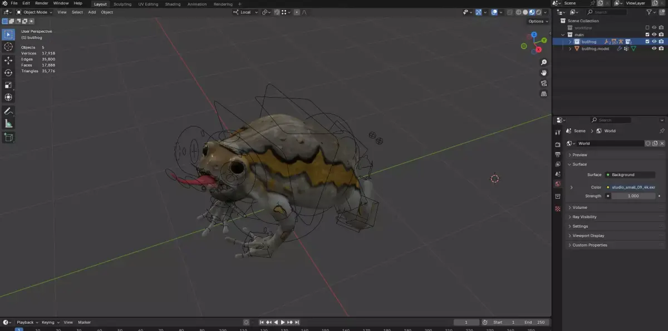Open the View Layer properties tab
Image resolution: width=668 pixels, height=331 pixels.
click(x=558, y=164)
